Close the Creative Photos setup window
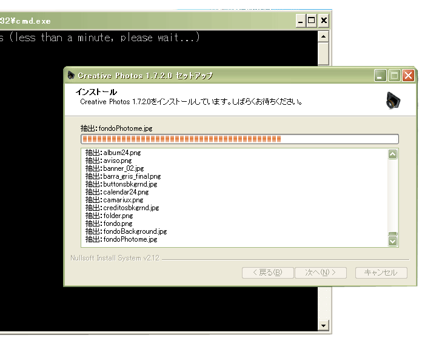Screen dimensions: 422x341 [408, 76]
